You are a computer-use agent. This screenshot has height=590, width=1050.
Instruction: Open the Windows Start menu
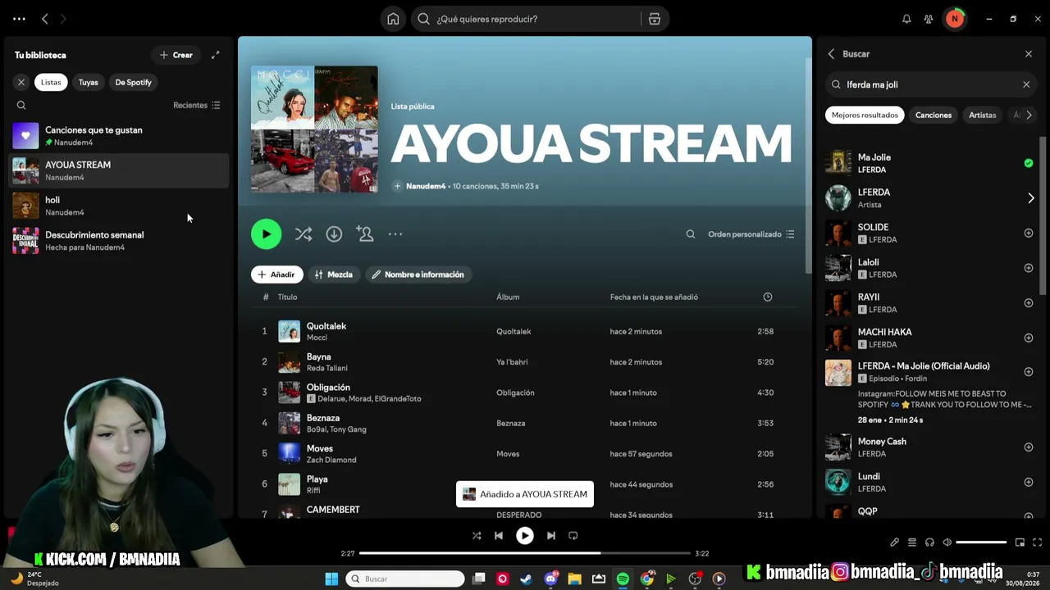[331, 579]
